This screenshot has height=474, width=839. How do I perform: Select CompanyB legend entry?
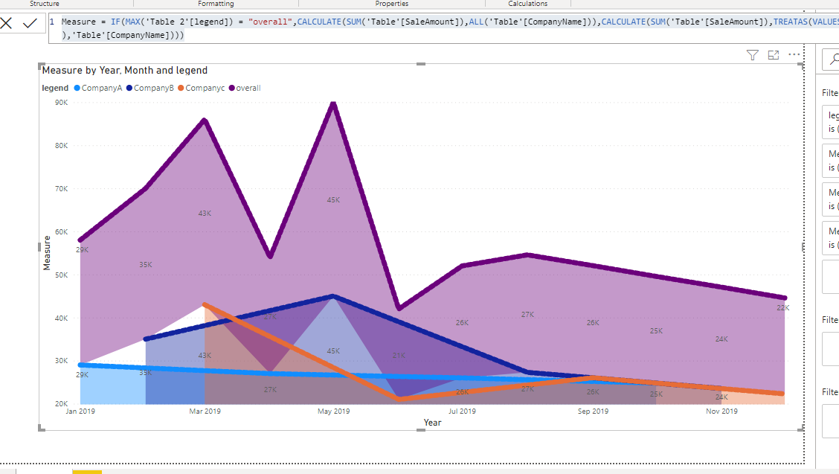pyautogui.click(x=150, y=88)
